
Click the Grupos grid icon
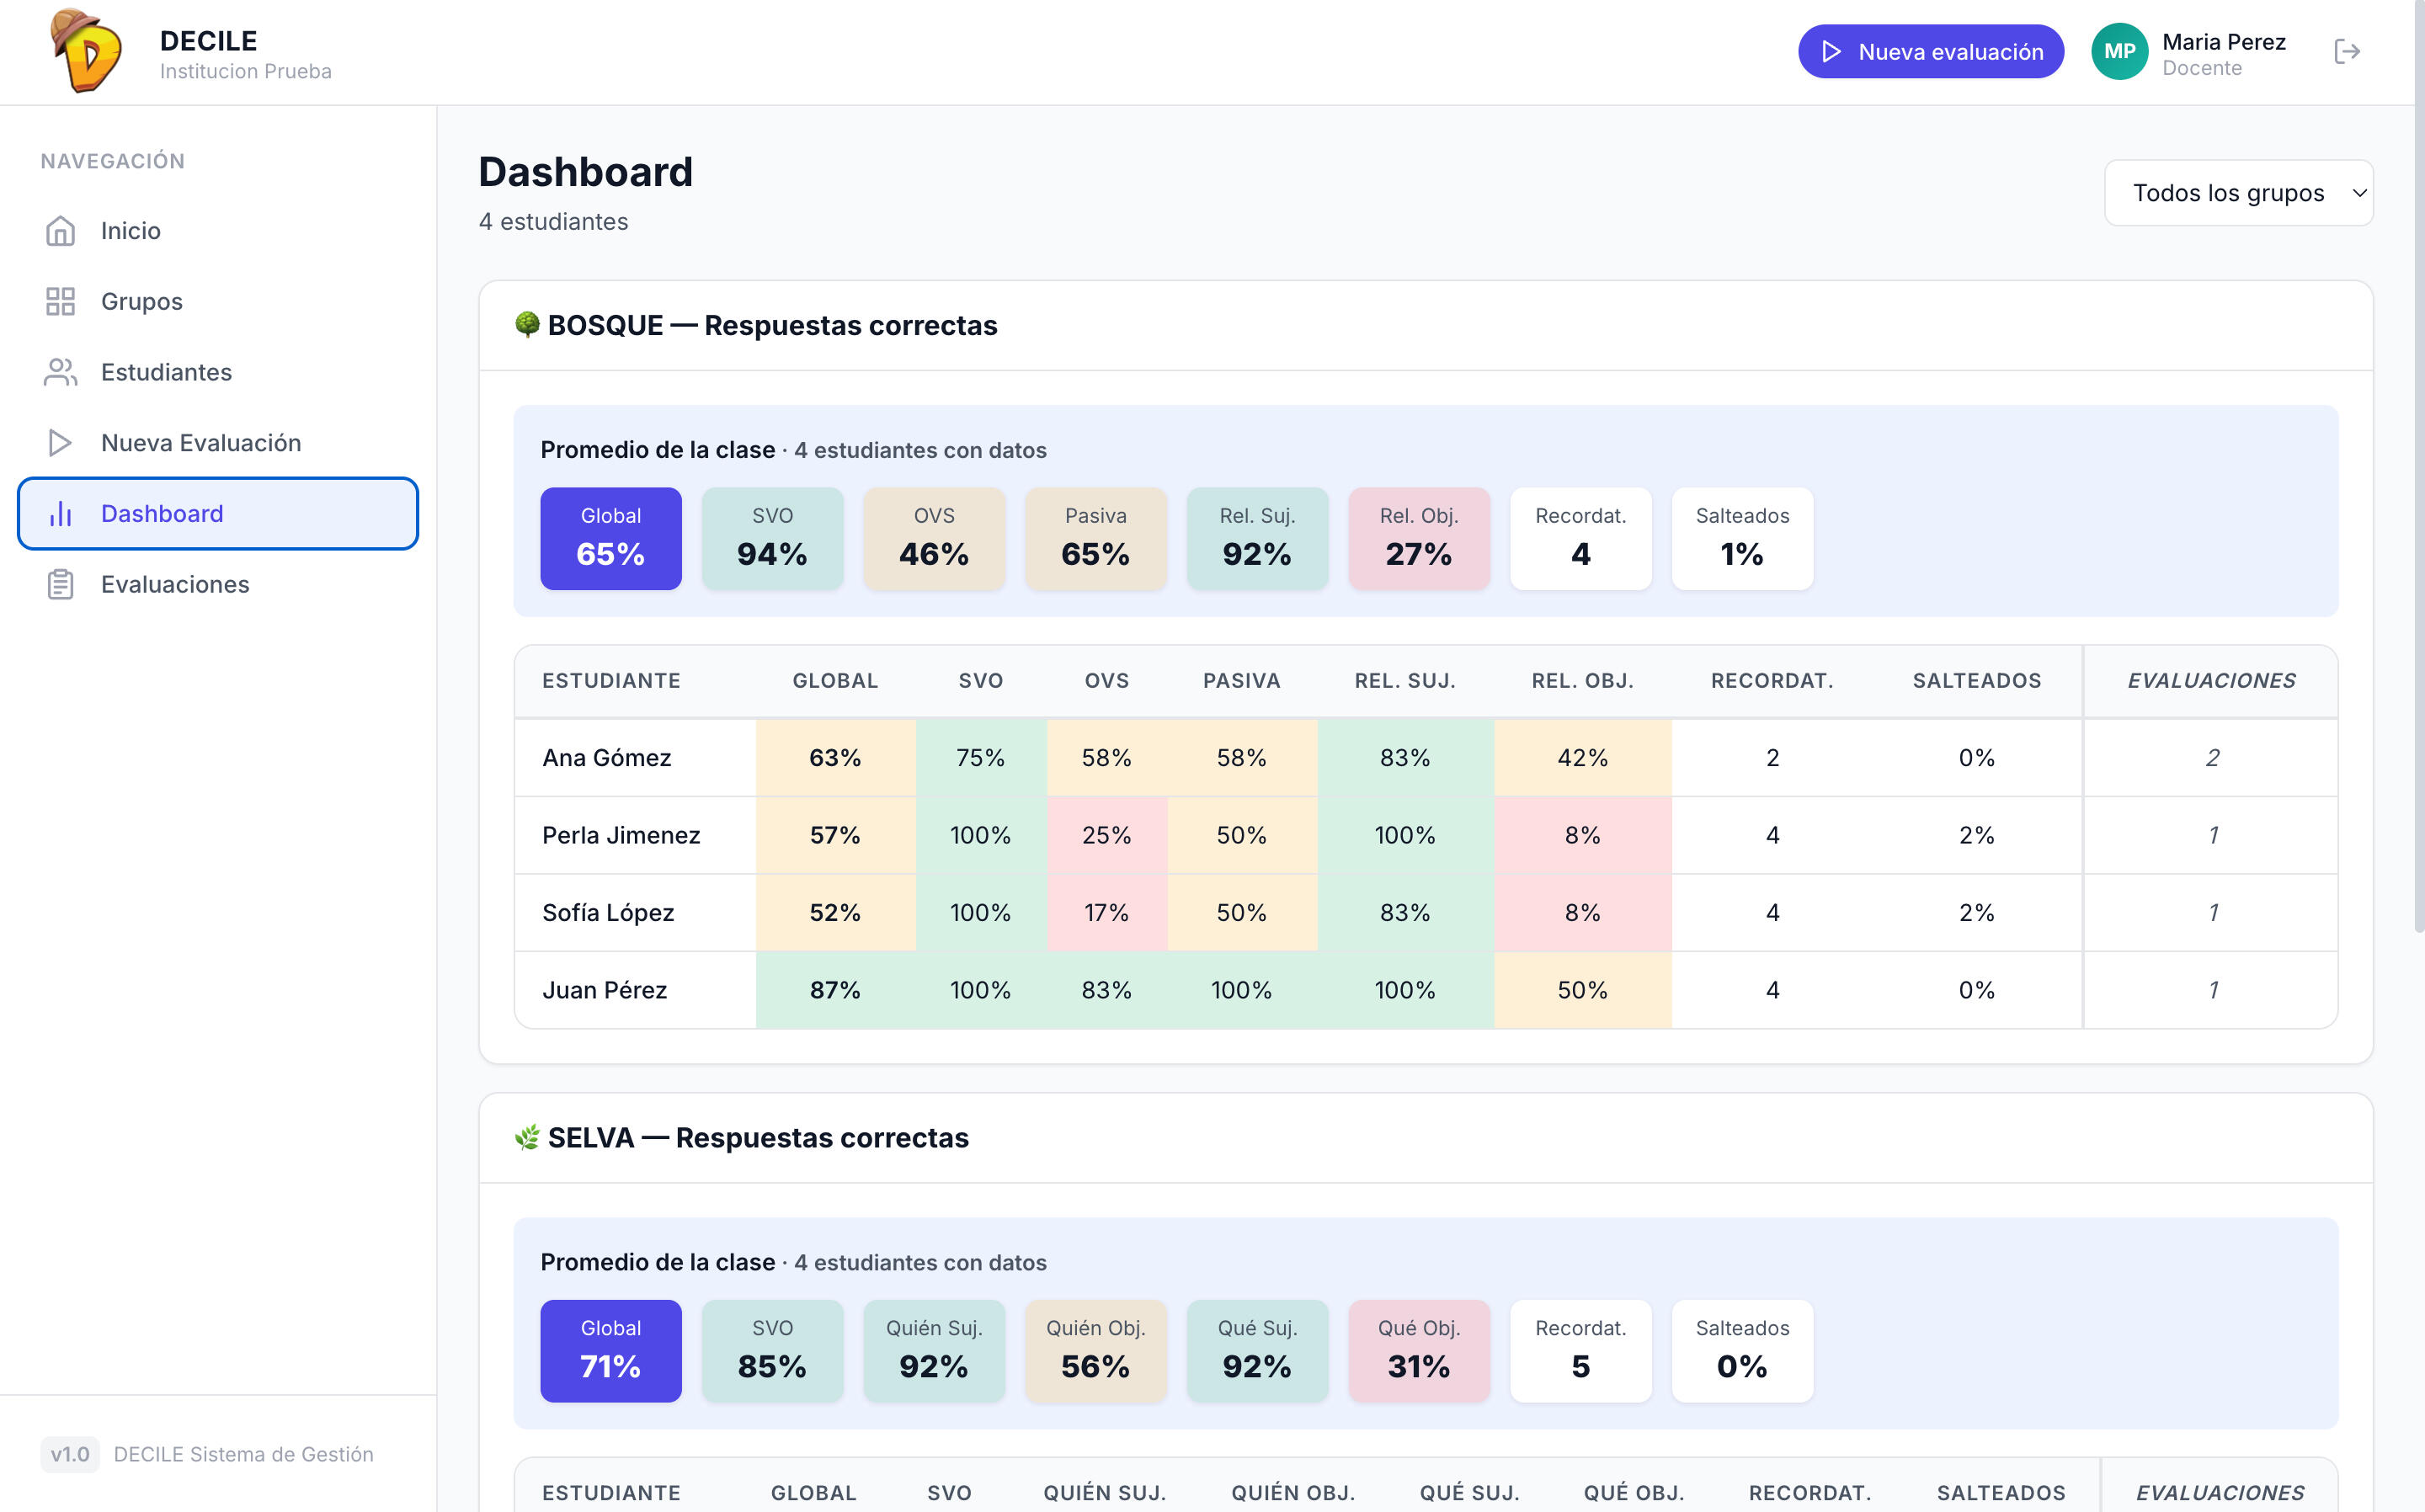point(60,301)
